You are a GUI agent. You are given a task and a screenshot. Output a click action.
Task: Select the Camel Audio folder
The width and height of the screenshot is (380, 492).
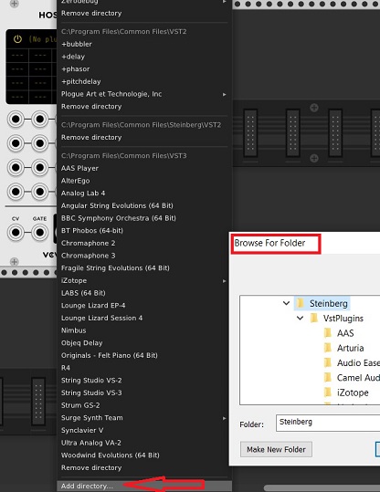[352, 378]
